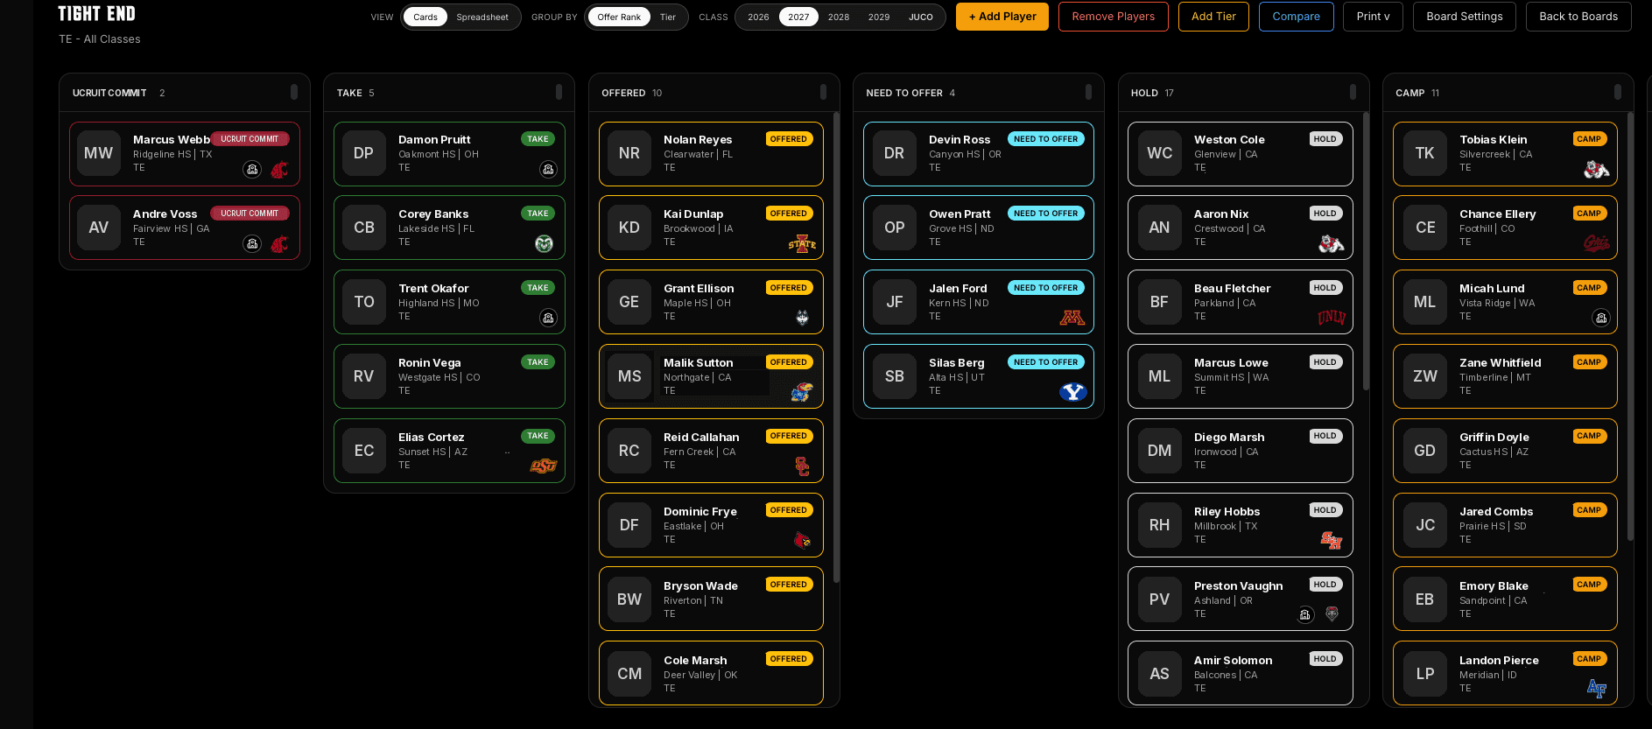The height and width of the screenshot is (729, 1652).
Task: Click BYU logo on Silas Berg card
Action: tap(1072, 392)
